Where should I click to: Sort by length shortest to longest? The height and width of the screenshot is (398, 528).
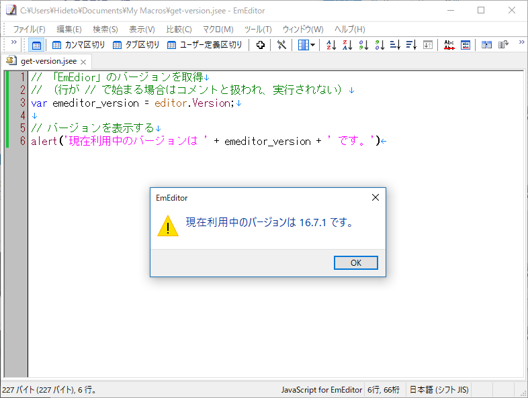point(395,45)
